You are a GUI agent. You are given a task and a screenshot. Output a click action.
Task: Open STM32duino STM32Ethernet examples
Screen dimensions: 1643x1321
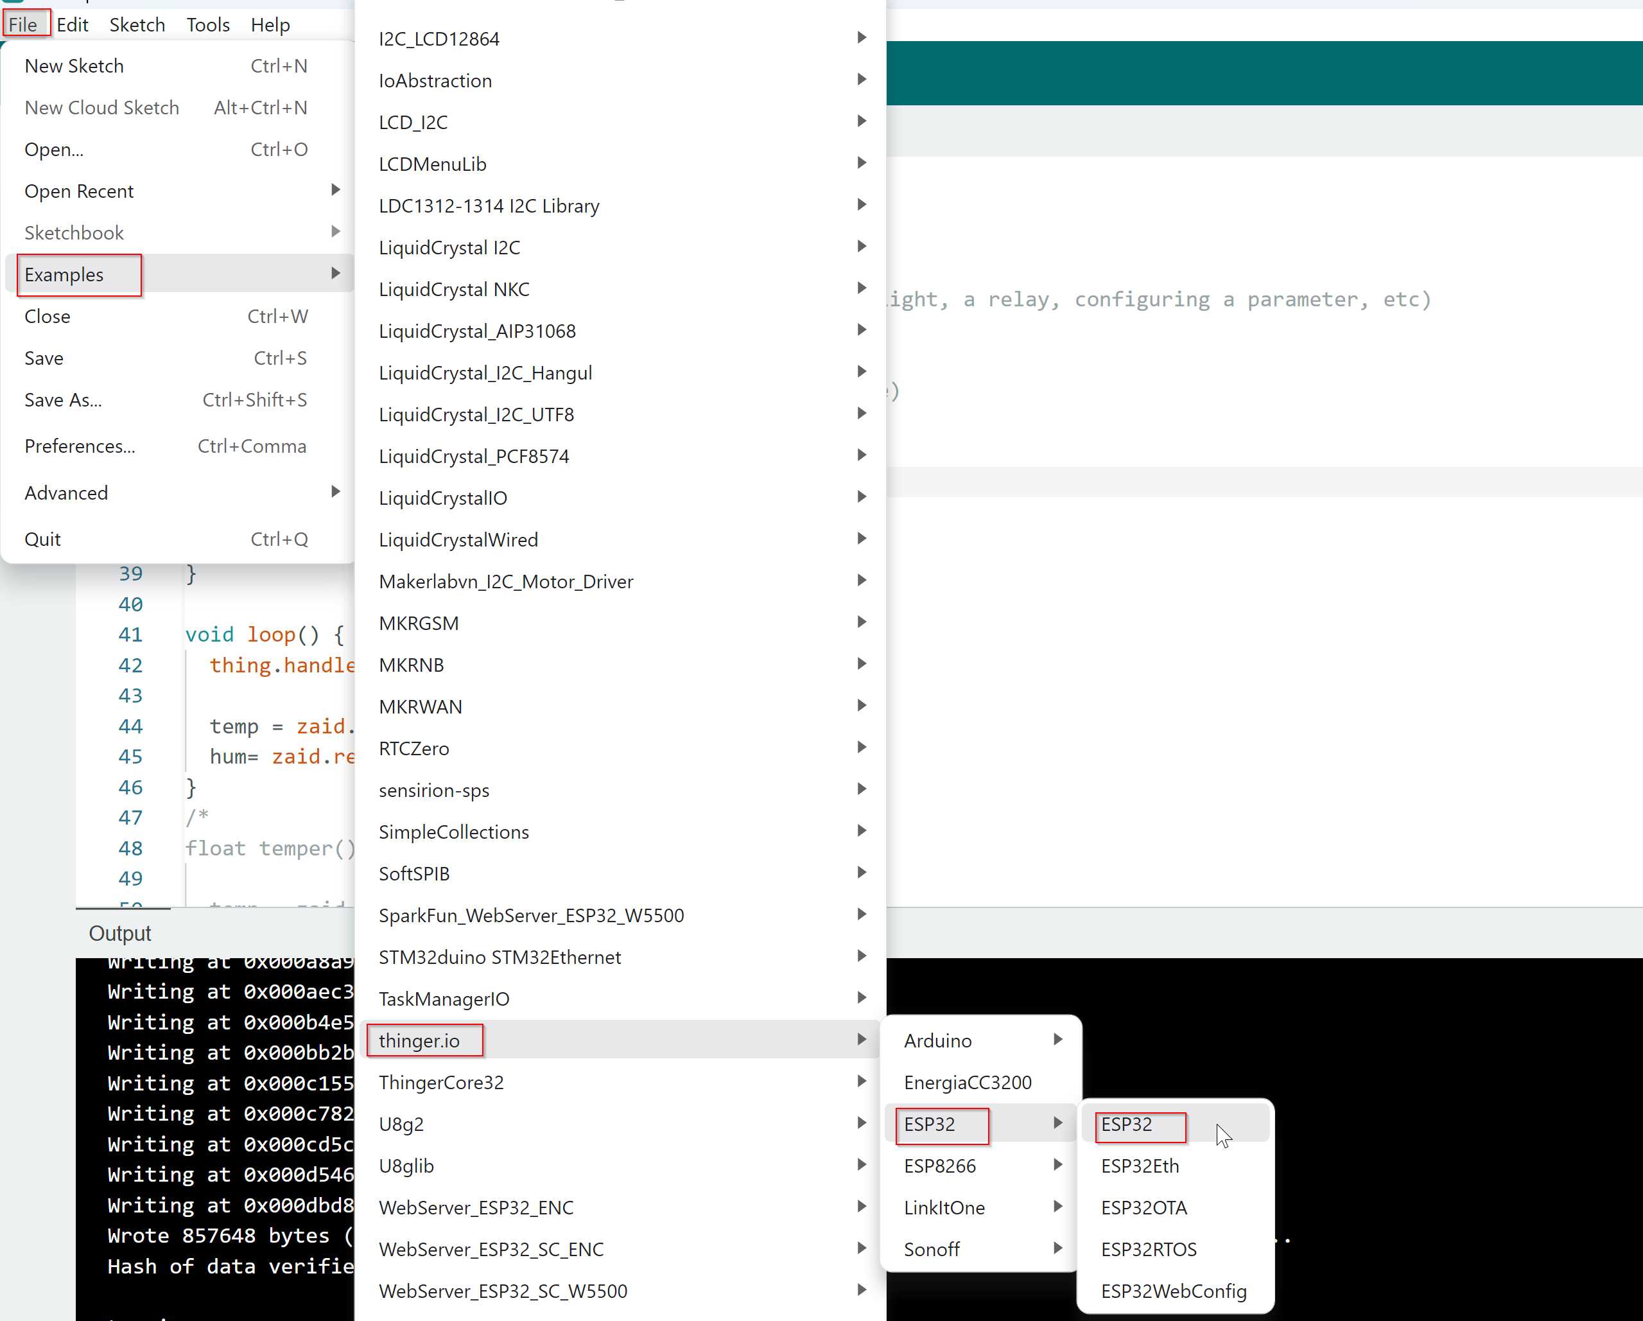620,957
